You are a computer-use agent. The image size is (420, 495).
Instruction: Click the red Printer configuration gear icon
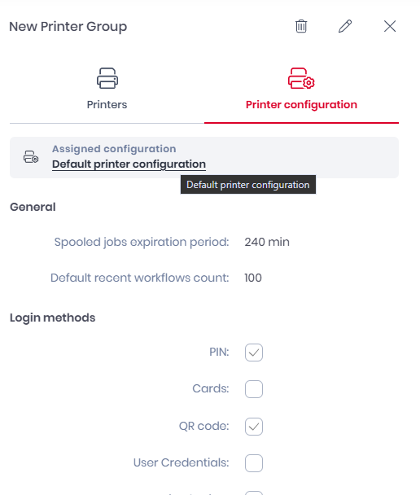pos(301,78)
